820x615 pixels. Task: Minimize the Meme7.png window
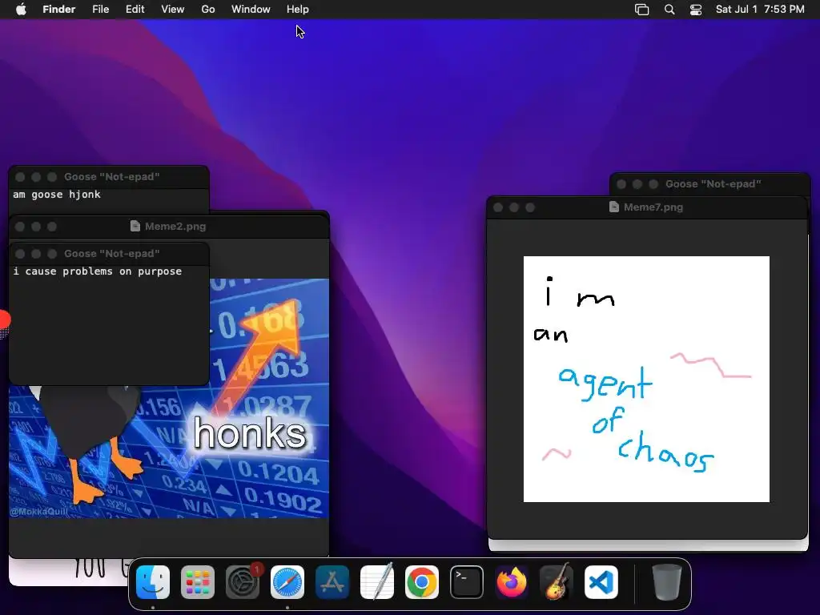click(x=514, y=207)
